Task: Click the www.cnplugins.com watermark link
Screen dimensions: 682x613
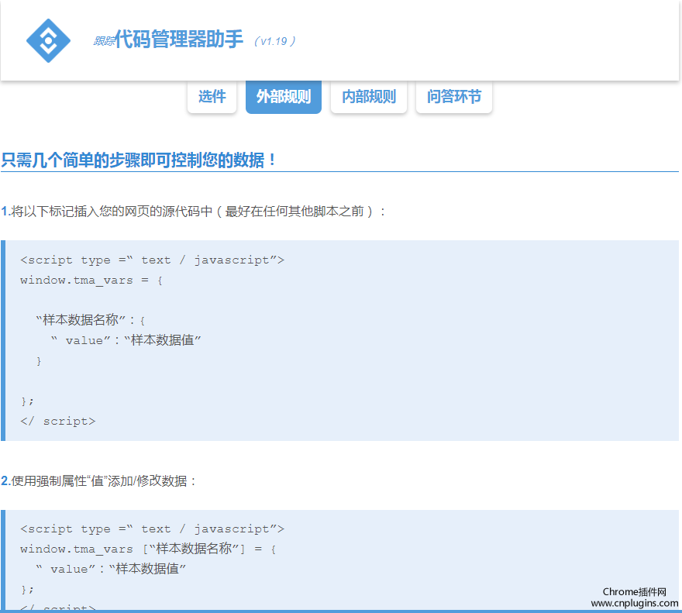Action: point(634,603)
